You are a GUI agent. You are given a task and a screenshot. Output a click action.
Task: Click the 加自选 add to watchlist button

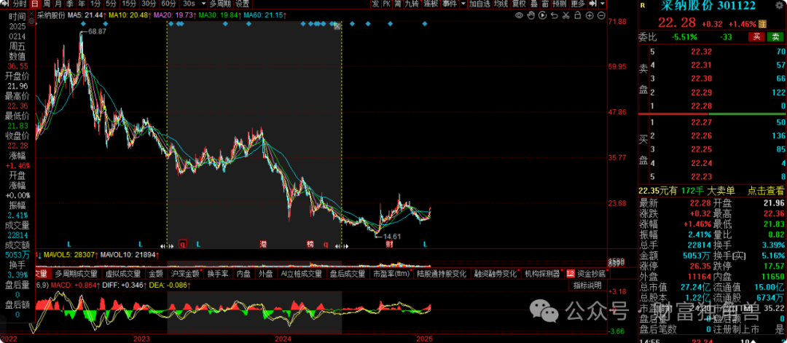click(479, 4)
